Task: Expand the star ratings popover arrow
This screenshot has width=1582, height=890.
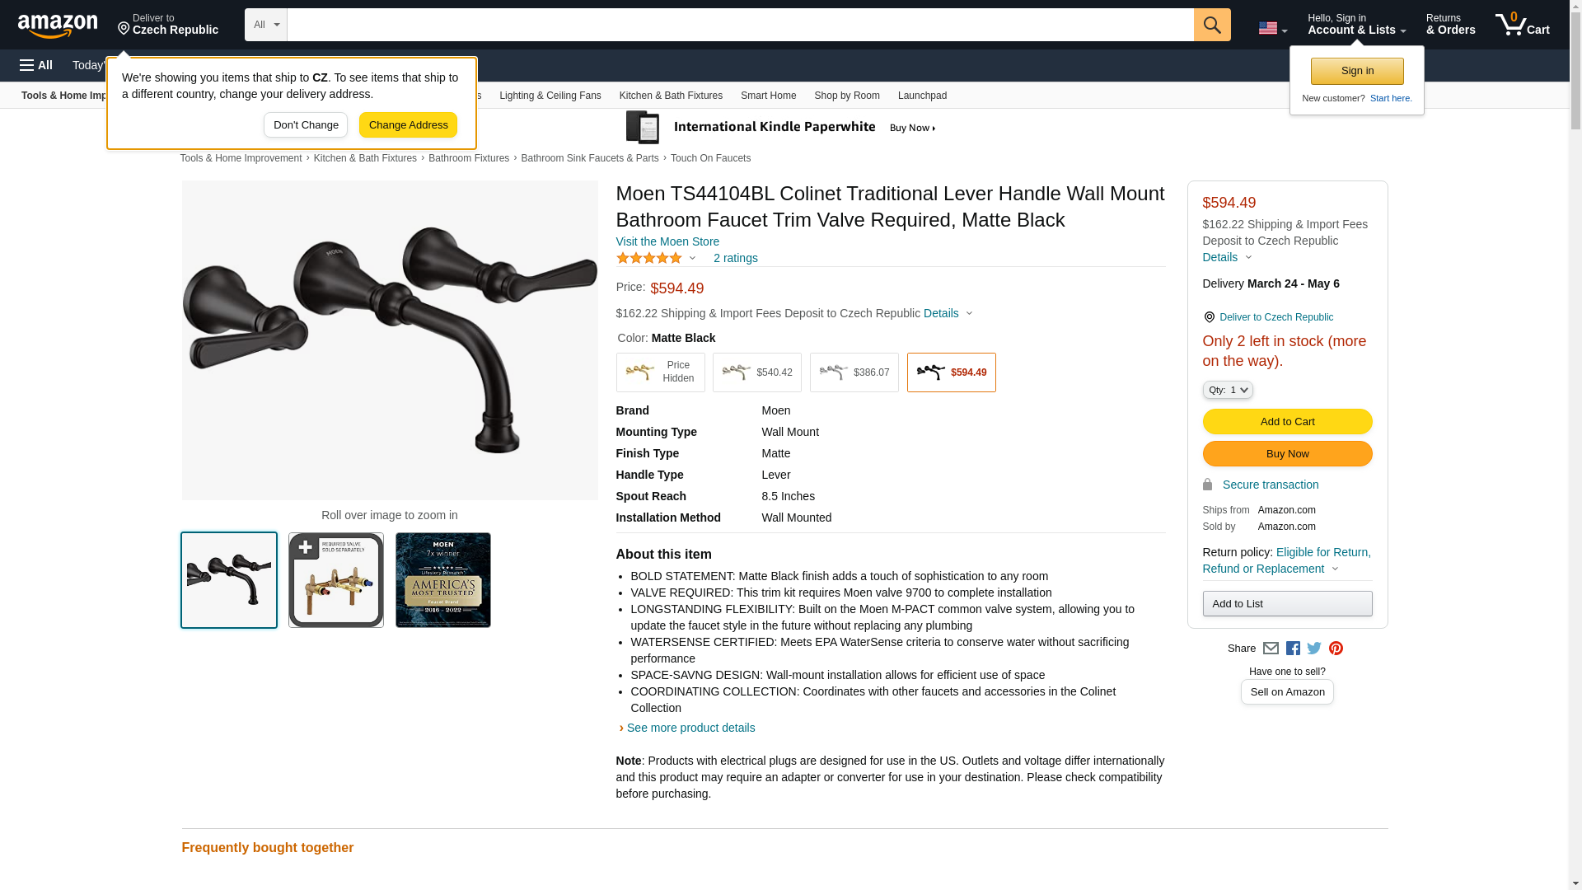Action: [692, 259]
